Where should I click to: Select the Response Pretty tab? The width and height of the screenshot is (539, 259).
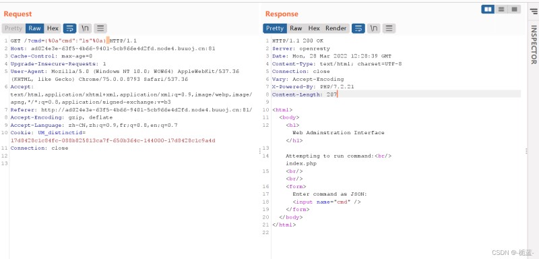tap(275, 28)
